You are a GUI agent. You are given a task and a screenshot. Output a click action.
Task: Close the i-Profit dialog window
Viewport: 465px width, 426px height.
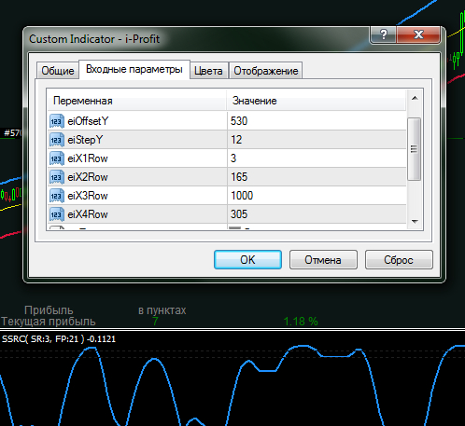click(x=418, y=34)
